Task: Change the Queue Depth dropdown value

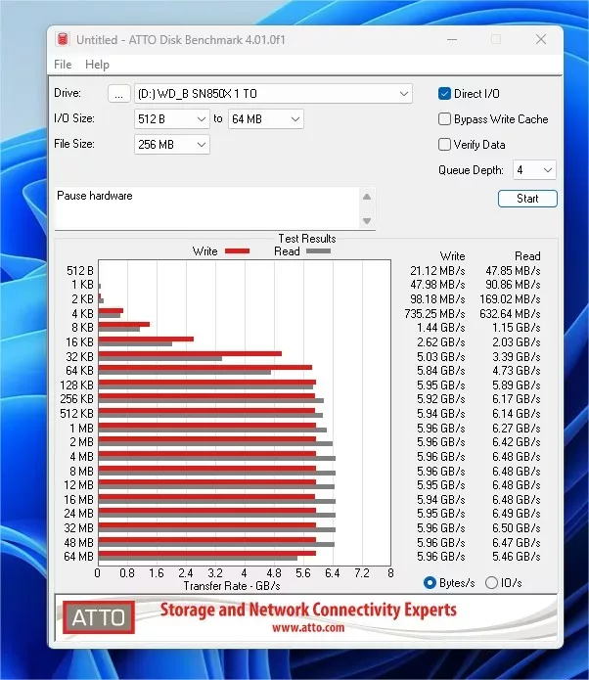Action: tap(534, 170)
